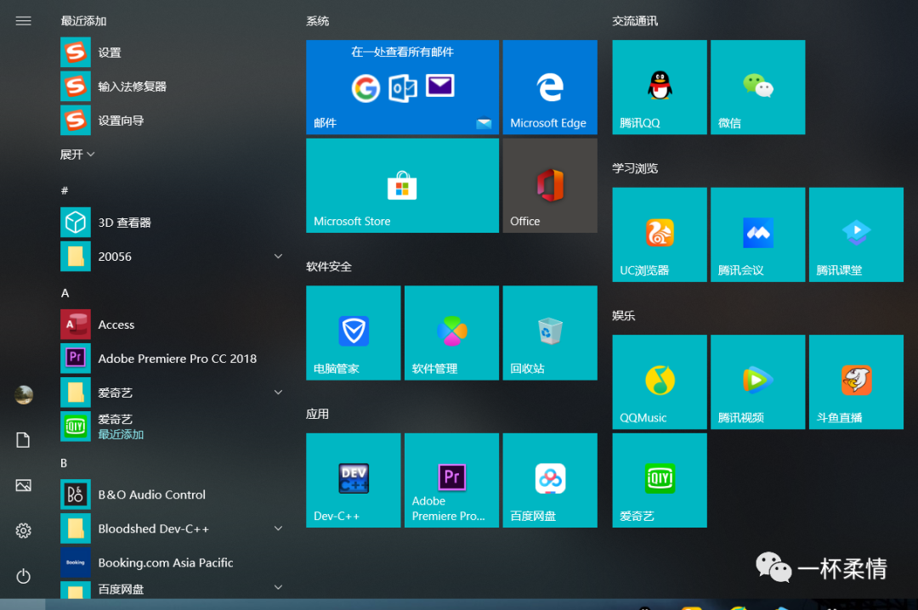918x610 pixels.
Task: Click the B letter index header
Action: 64,463
